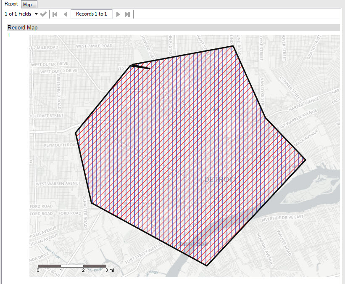Open the '1 of 1 Fields' dropdown
The height and width of the screenshot is (284, 345).
click(x=19, y=14)
